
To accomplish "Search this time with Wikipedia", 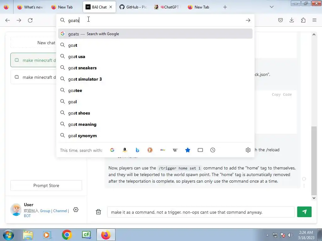I will [175, 150].
